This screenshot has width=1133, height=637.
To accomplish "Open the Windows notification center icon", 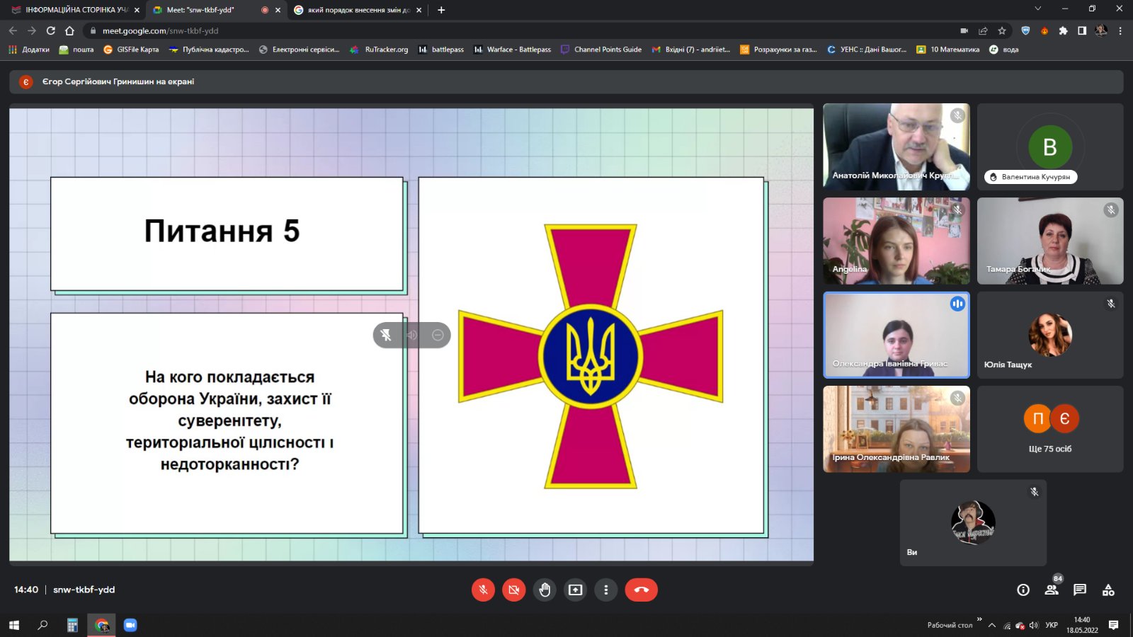I will pyautogui.click(x=1114, y=625).
